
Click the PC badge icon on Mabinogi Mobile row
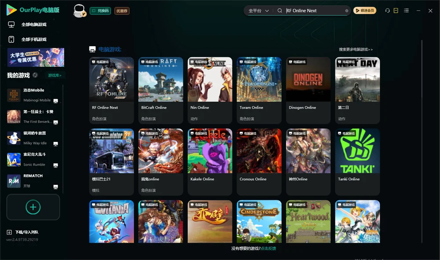55,101
